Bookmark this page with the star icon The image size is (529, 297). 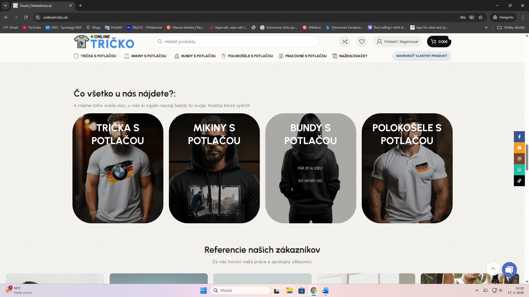tap(481, 17)
